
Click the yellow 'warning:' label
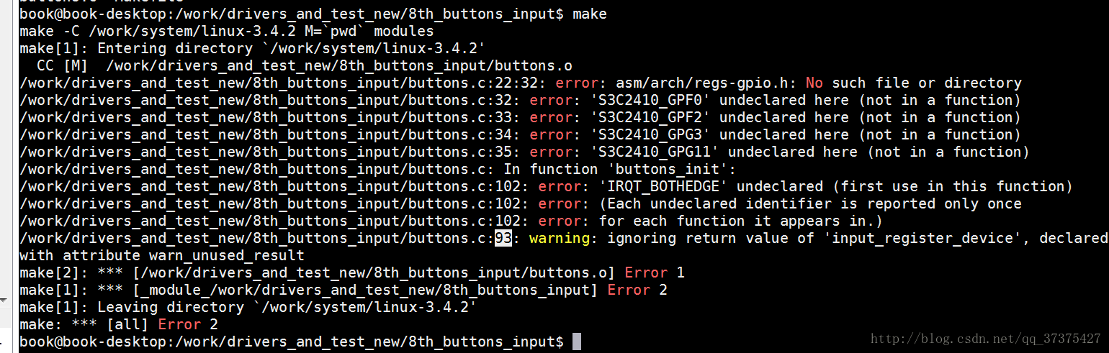[x=562, y=238]
